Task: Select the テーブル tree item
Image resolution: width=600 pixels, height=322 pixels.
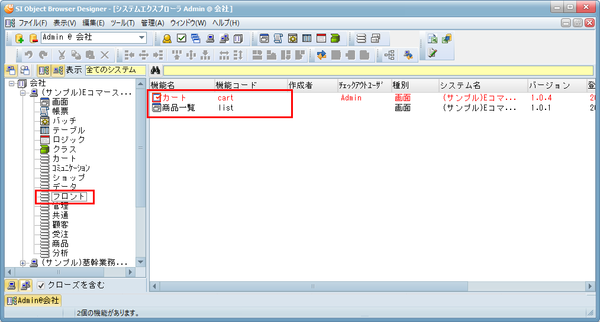Action: click(x=69, y=130)
